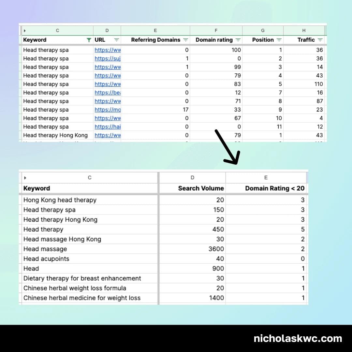This screenshot has width=352, height=352.
Task: Open the Traffic column filter icon
Action: click(x=320, y=40)
